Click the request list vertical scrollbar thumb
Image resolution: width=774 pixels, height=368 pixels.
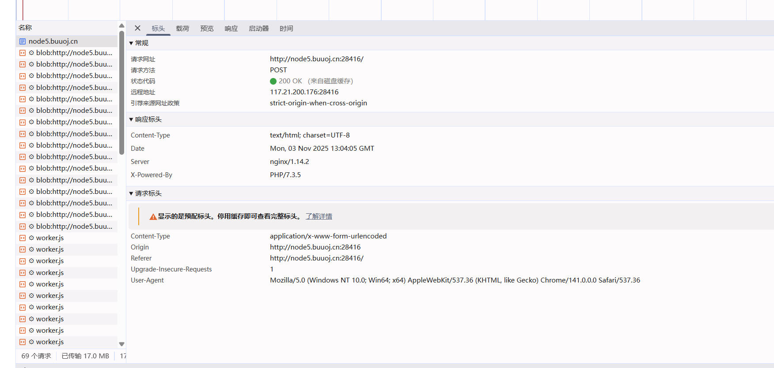point(121,93)
